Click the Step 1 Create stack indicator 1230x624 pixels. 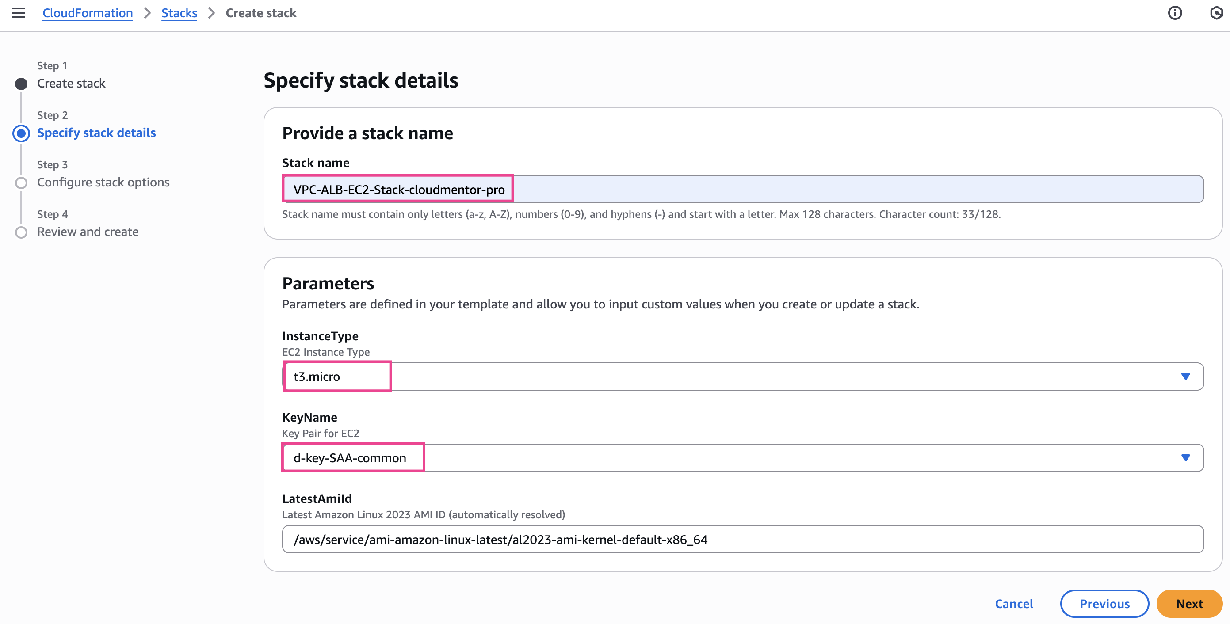[x=21, y=84]
